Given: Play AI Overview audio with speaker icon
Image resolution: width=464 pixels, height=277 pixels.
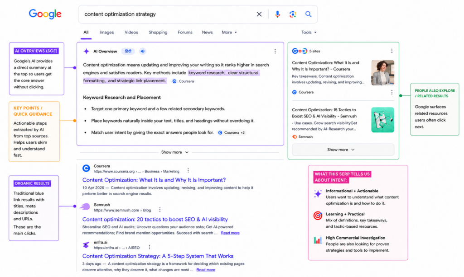Looking at the screenshot, I should point(143,52).
